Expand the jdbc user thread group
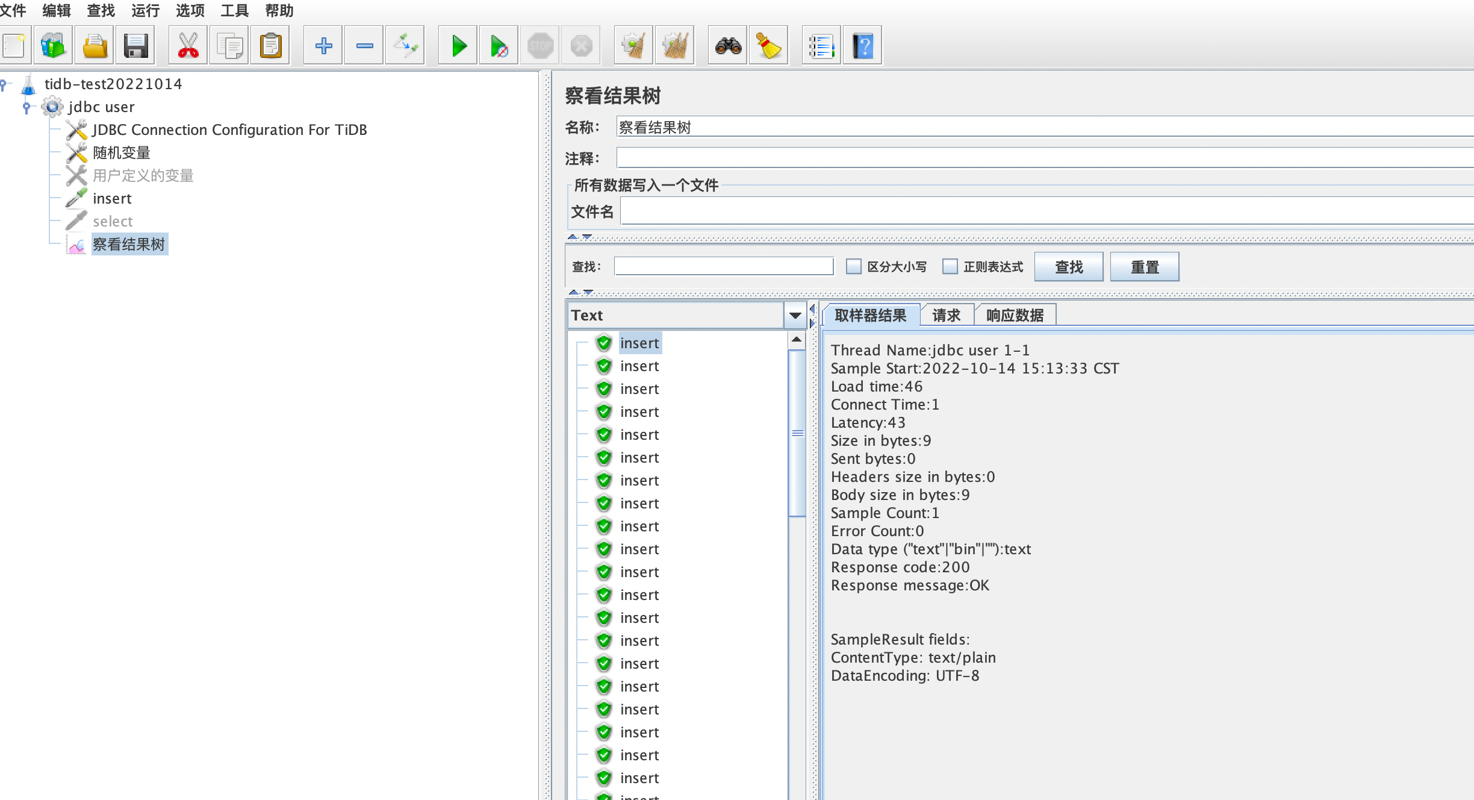Viewport: 1474px width, 800px height. coord(28,107)
